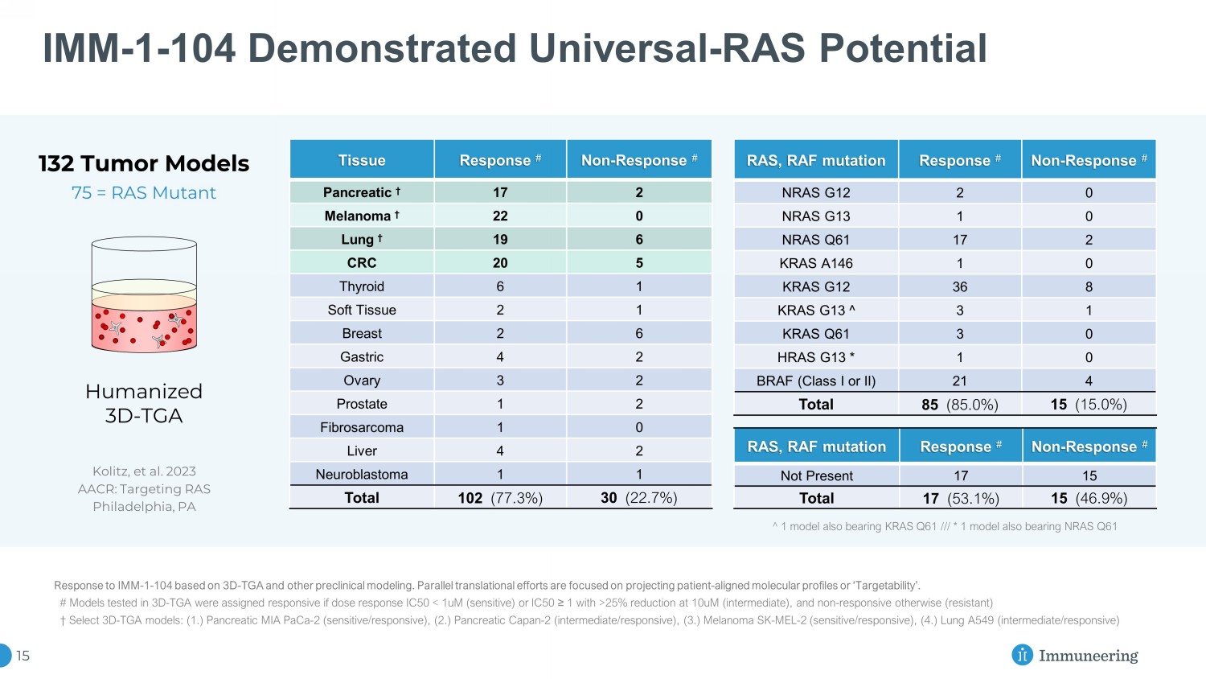Click the Neuroblastoma tissue row
Image resolution: width=1206 pixels, height=679 pixels.
click(362, 475)
